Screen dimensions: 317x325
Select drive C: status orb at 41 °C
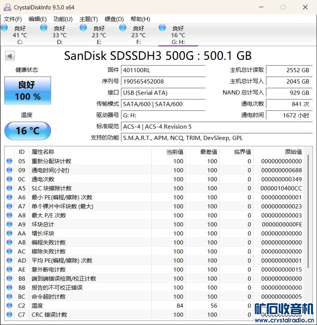point(5,27)
